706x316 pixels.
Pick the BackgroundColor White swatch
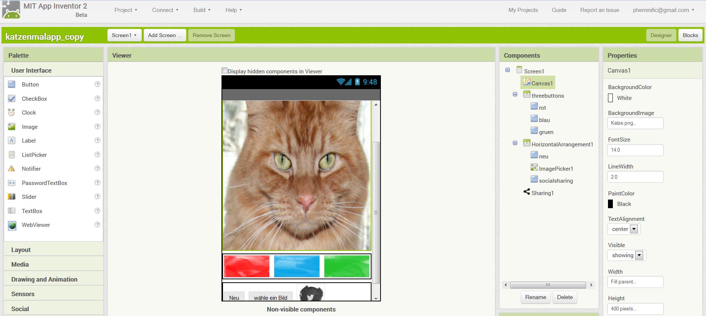611,98
